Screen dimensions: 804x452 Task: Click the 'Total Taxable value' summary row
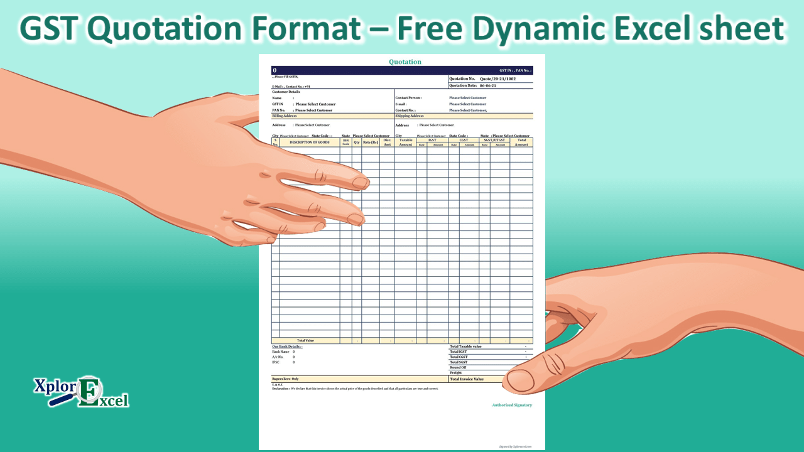click(490, 346)
